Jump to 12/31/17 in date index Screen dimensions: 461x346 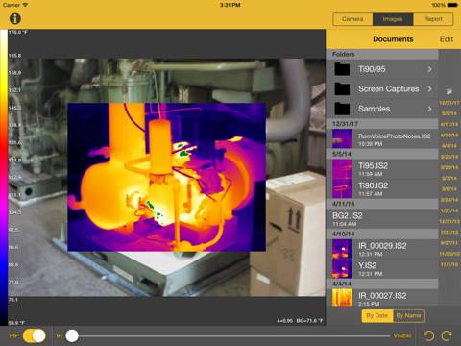pyautogui.click(x=449, y=103)
